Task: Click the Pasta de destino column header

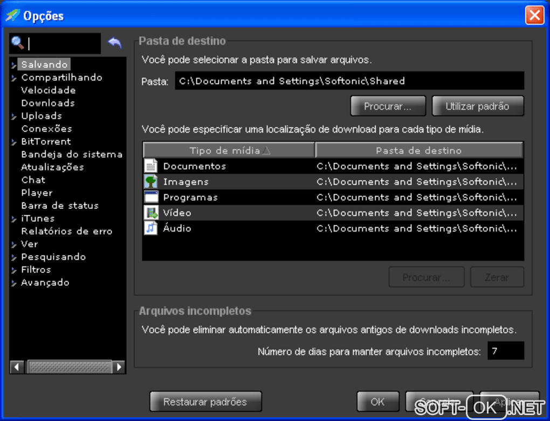Action: 419,151
